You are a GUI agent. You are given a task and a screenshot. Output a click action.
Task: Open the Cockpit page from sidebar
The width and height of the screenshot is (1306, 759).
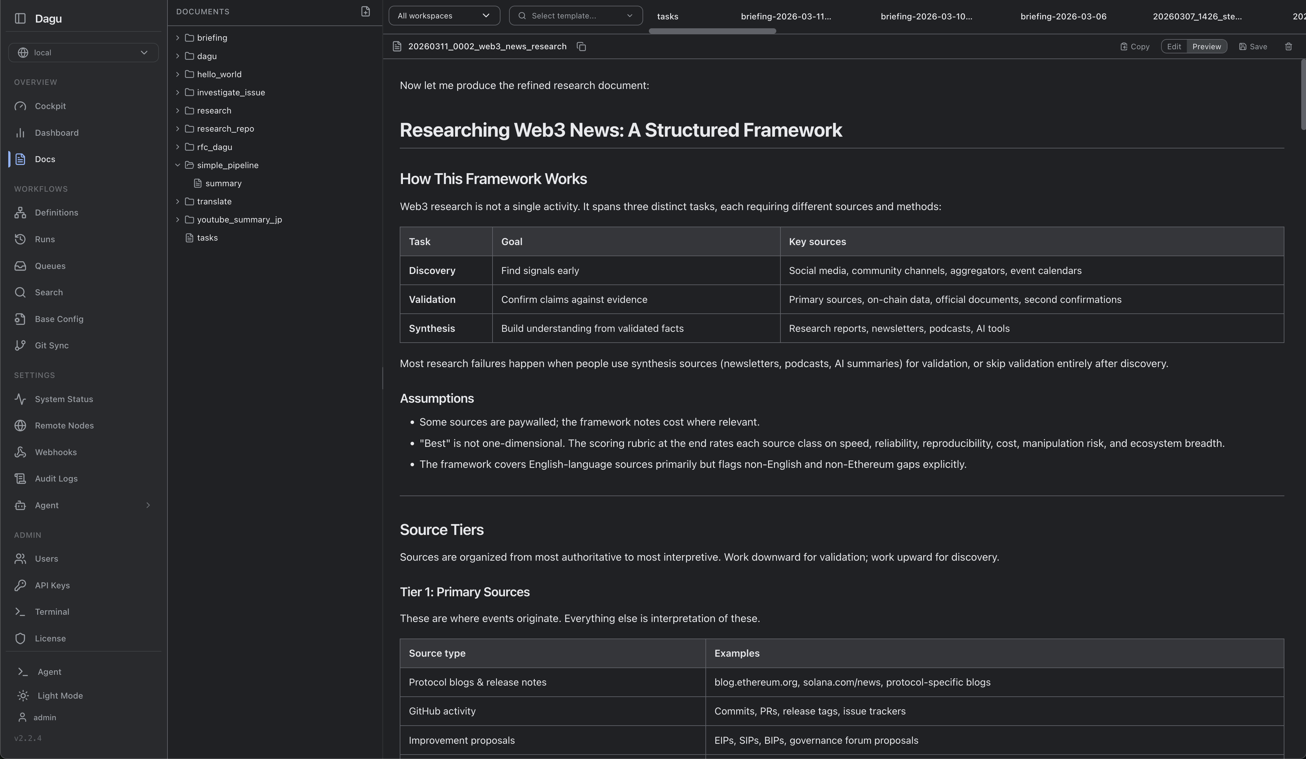(50, 106)
